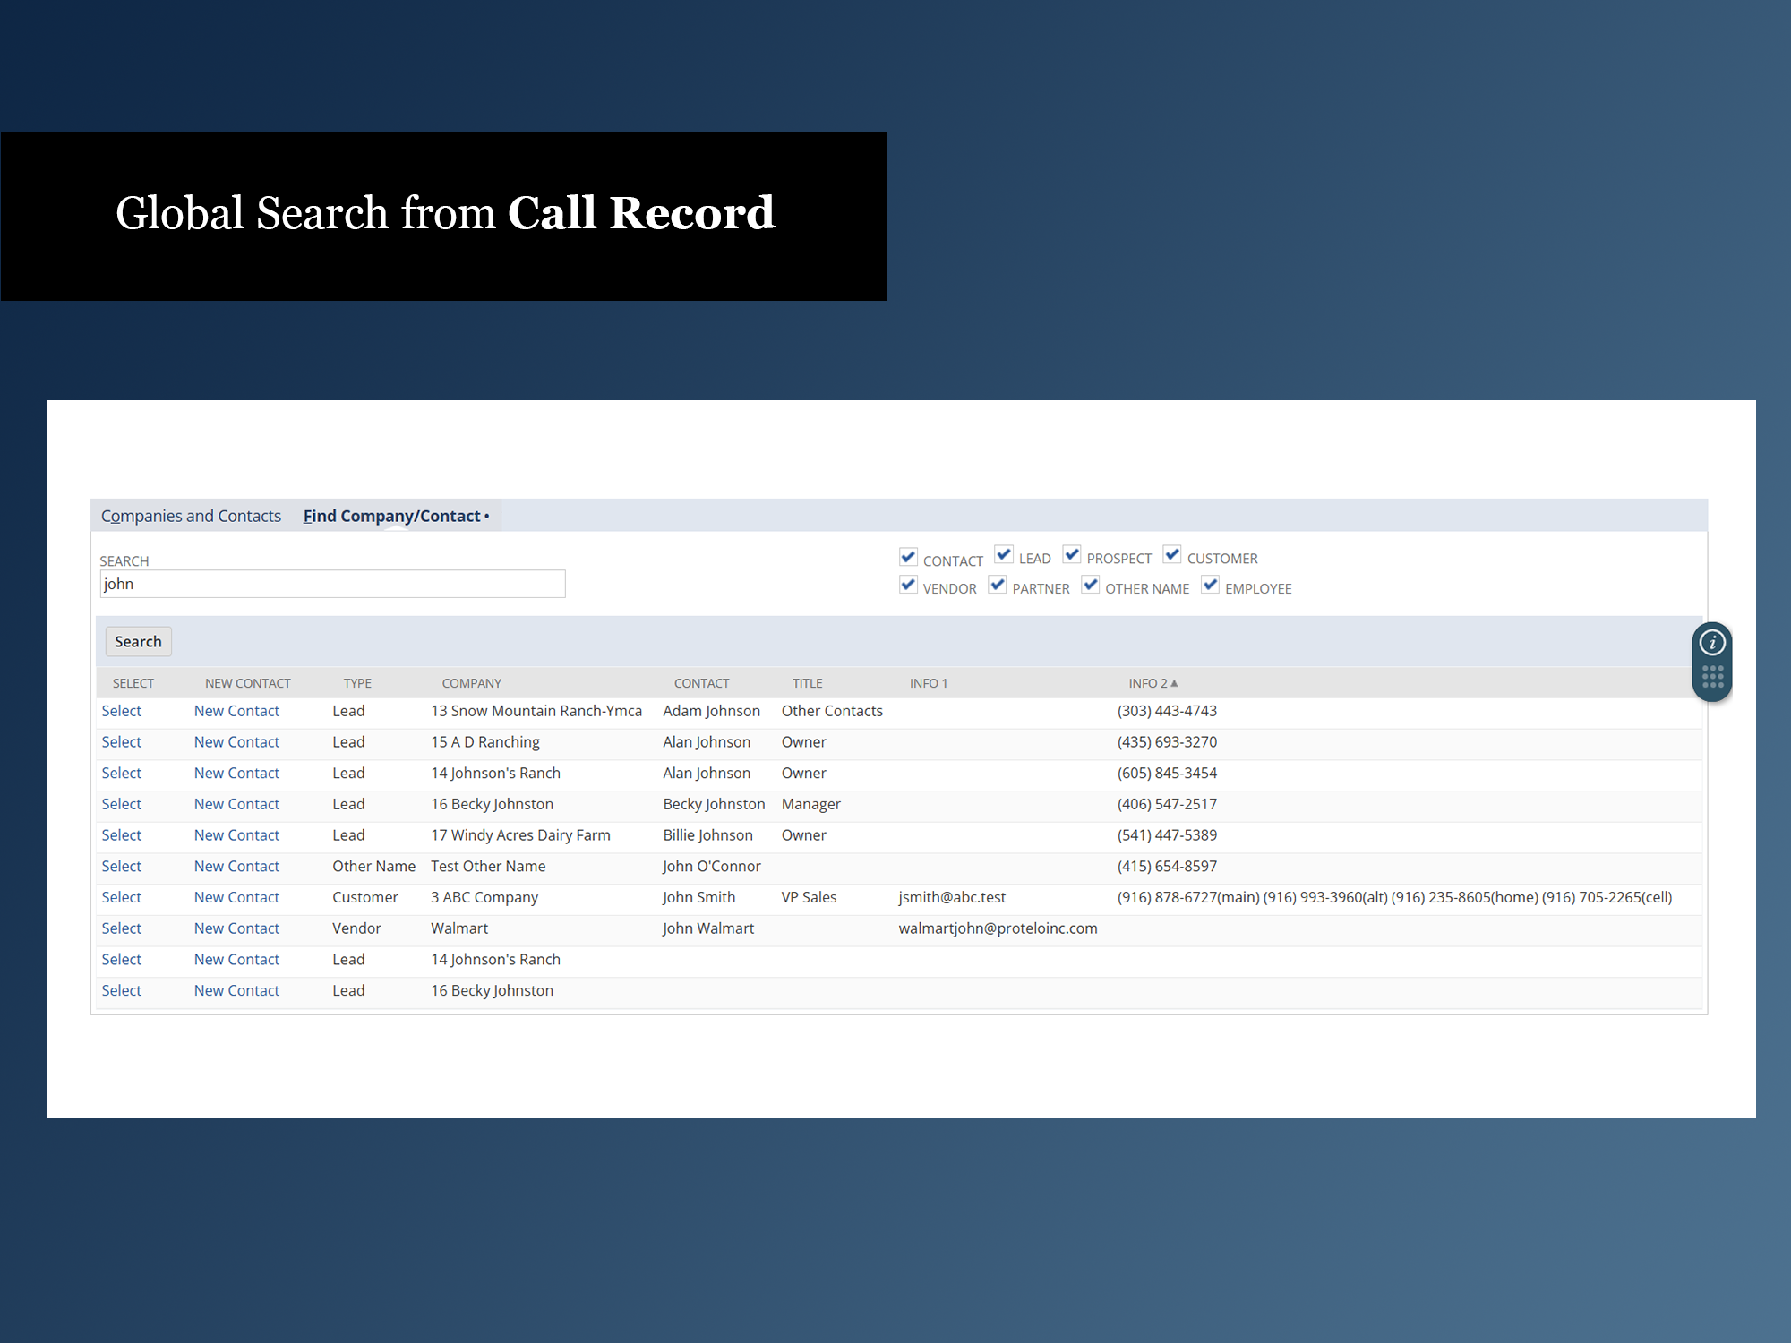The width and height of the screenshot is (1791, 1343).
Task: Click the info circle icon
Action: tap(1711, 642)
